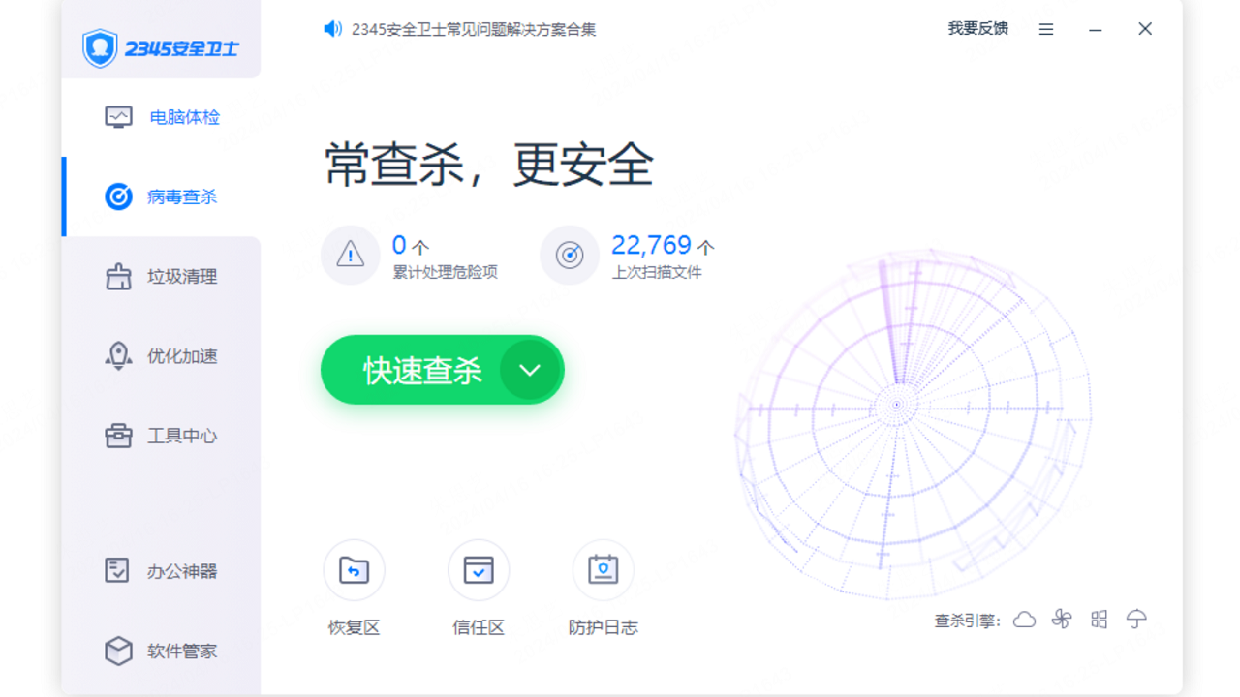View the 防护日志 protection log
The width and height of the screenshot is (1240, 697).
click(x=603, y=570)
